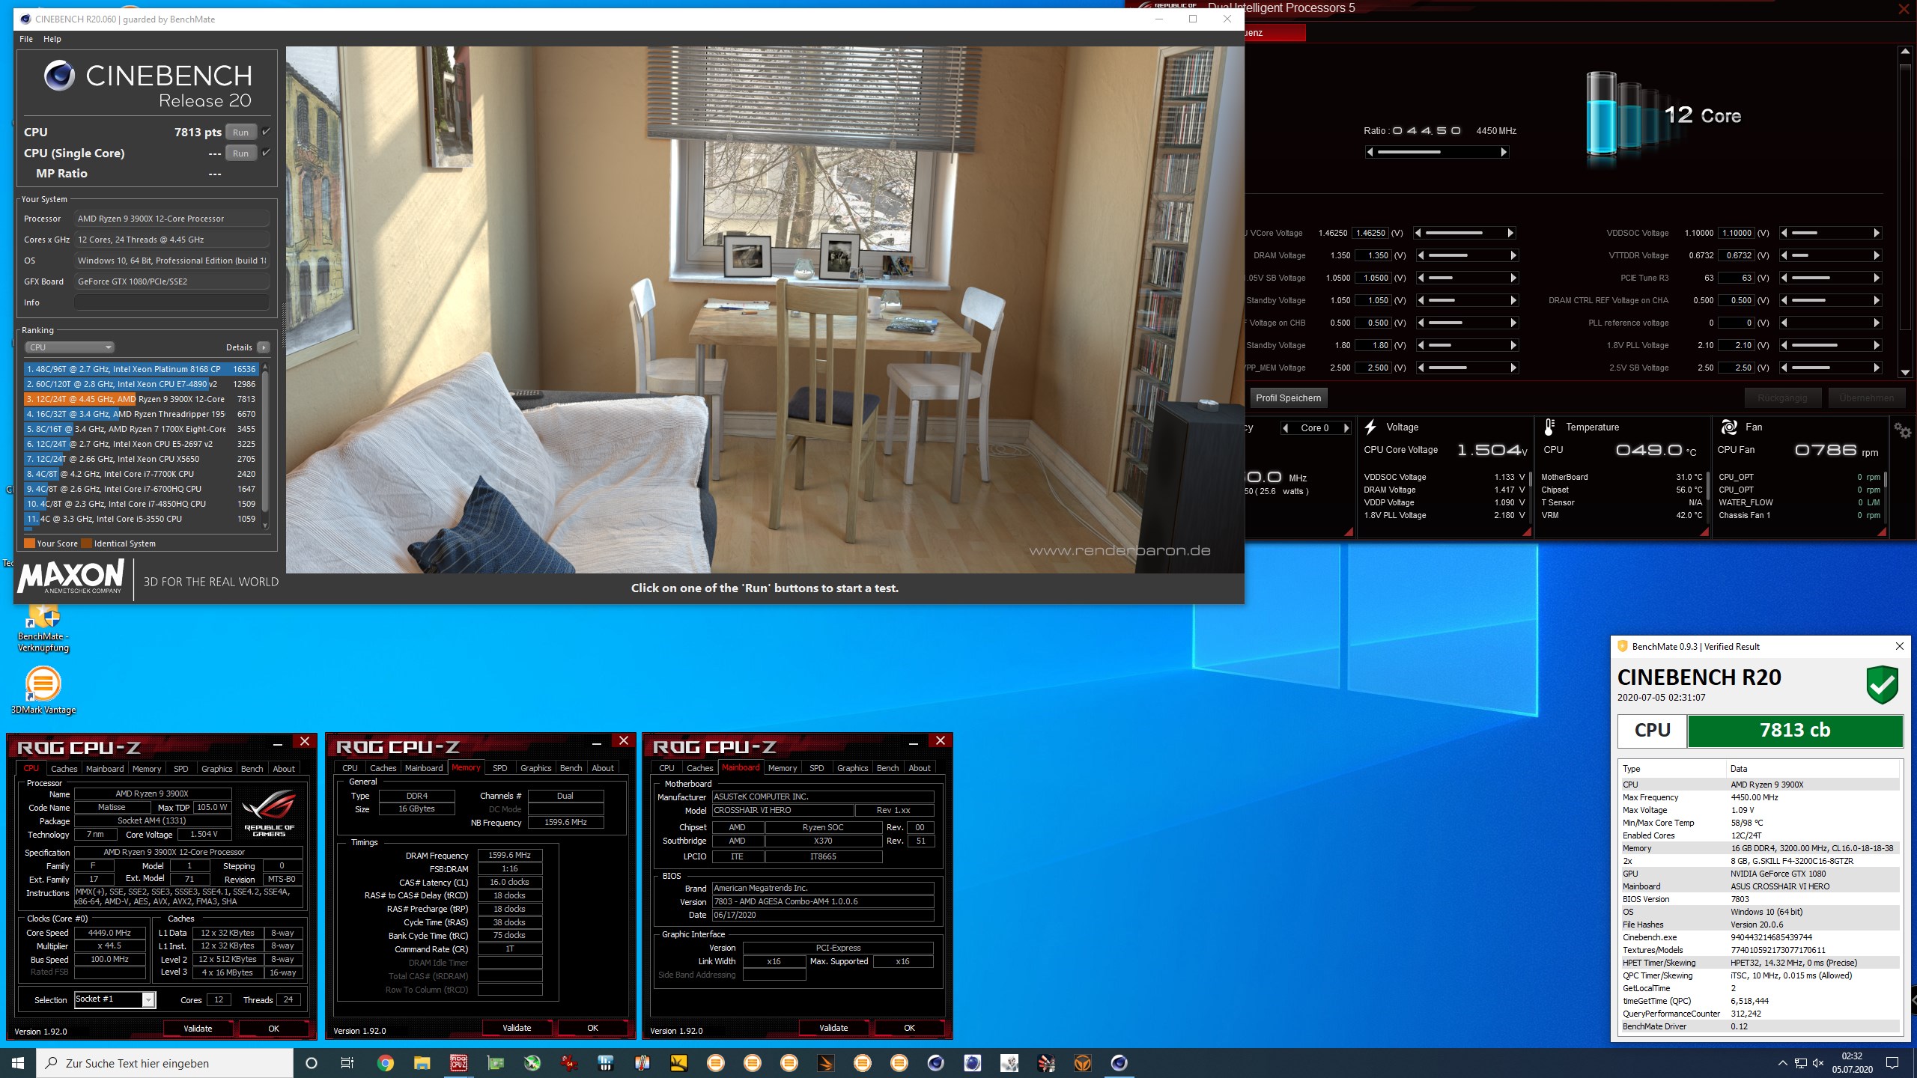This screenshot has height=1078, width=1917.
Task: Adjust the DRAM Voltage slider
Action: point(1466,255)
